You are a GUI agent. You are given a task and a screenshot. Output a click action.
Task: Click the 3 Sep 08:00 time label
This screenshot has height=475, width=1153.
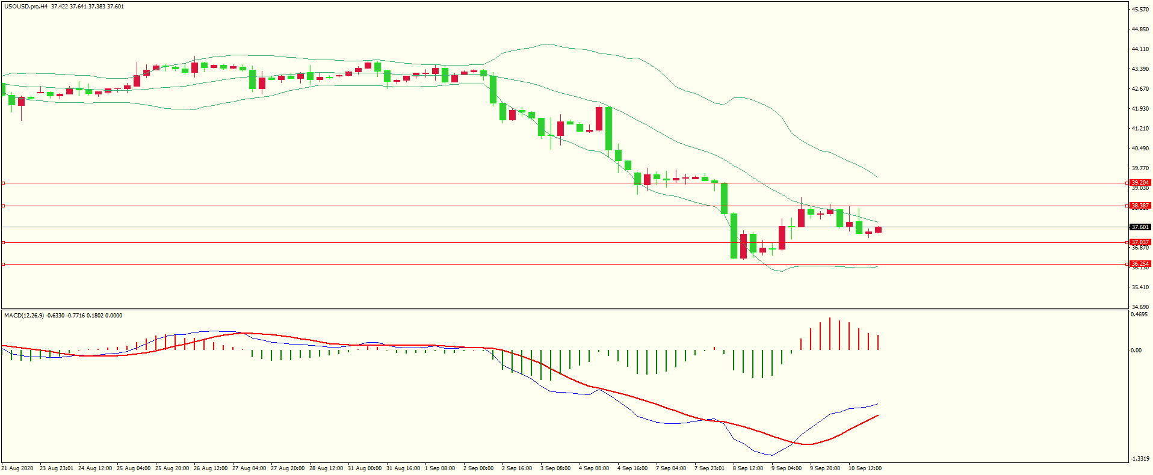[555, 468]
